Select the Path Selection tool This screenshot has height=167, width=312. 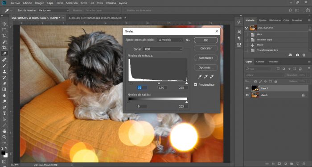pos(4,119)
